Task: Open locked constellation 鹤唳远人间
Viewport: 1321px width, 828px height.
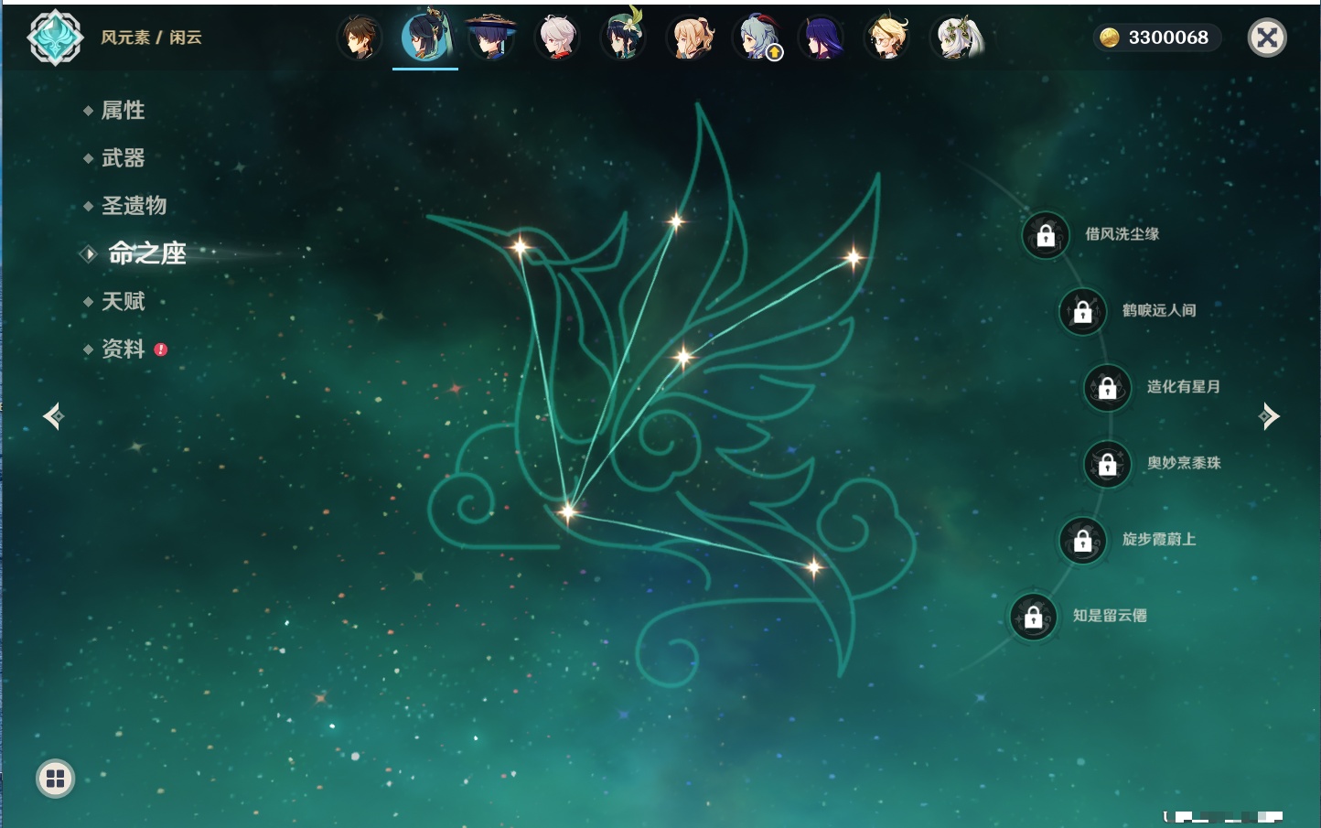Action: click(x=1082, y=311)
